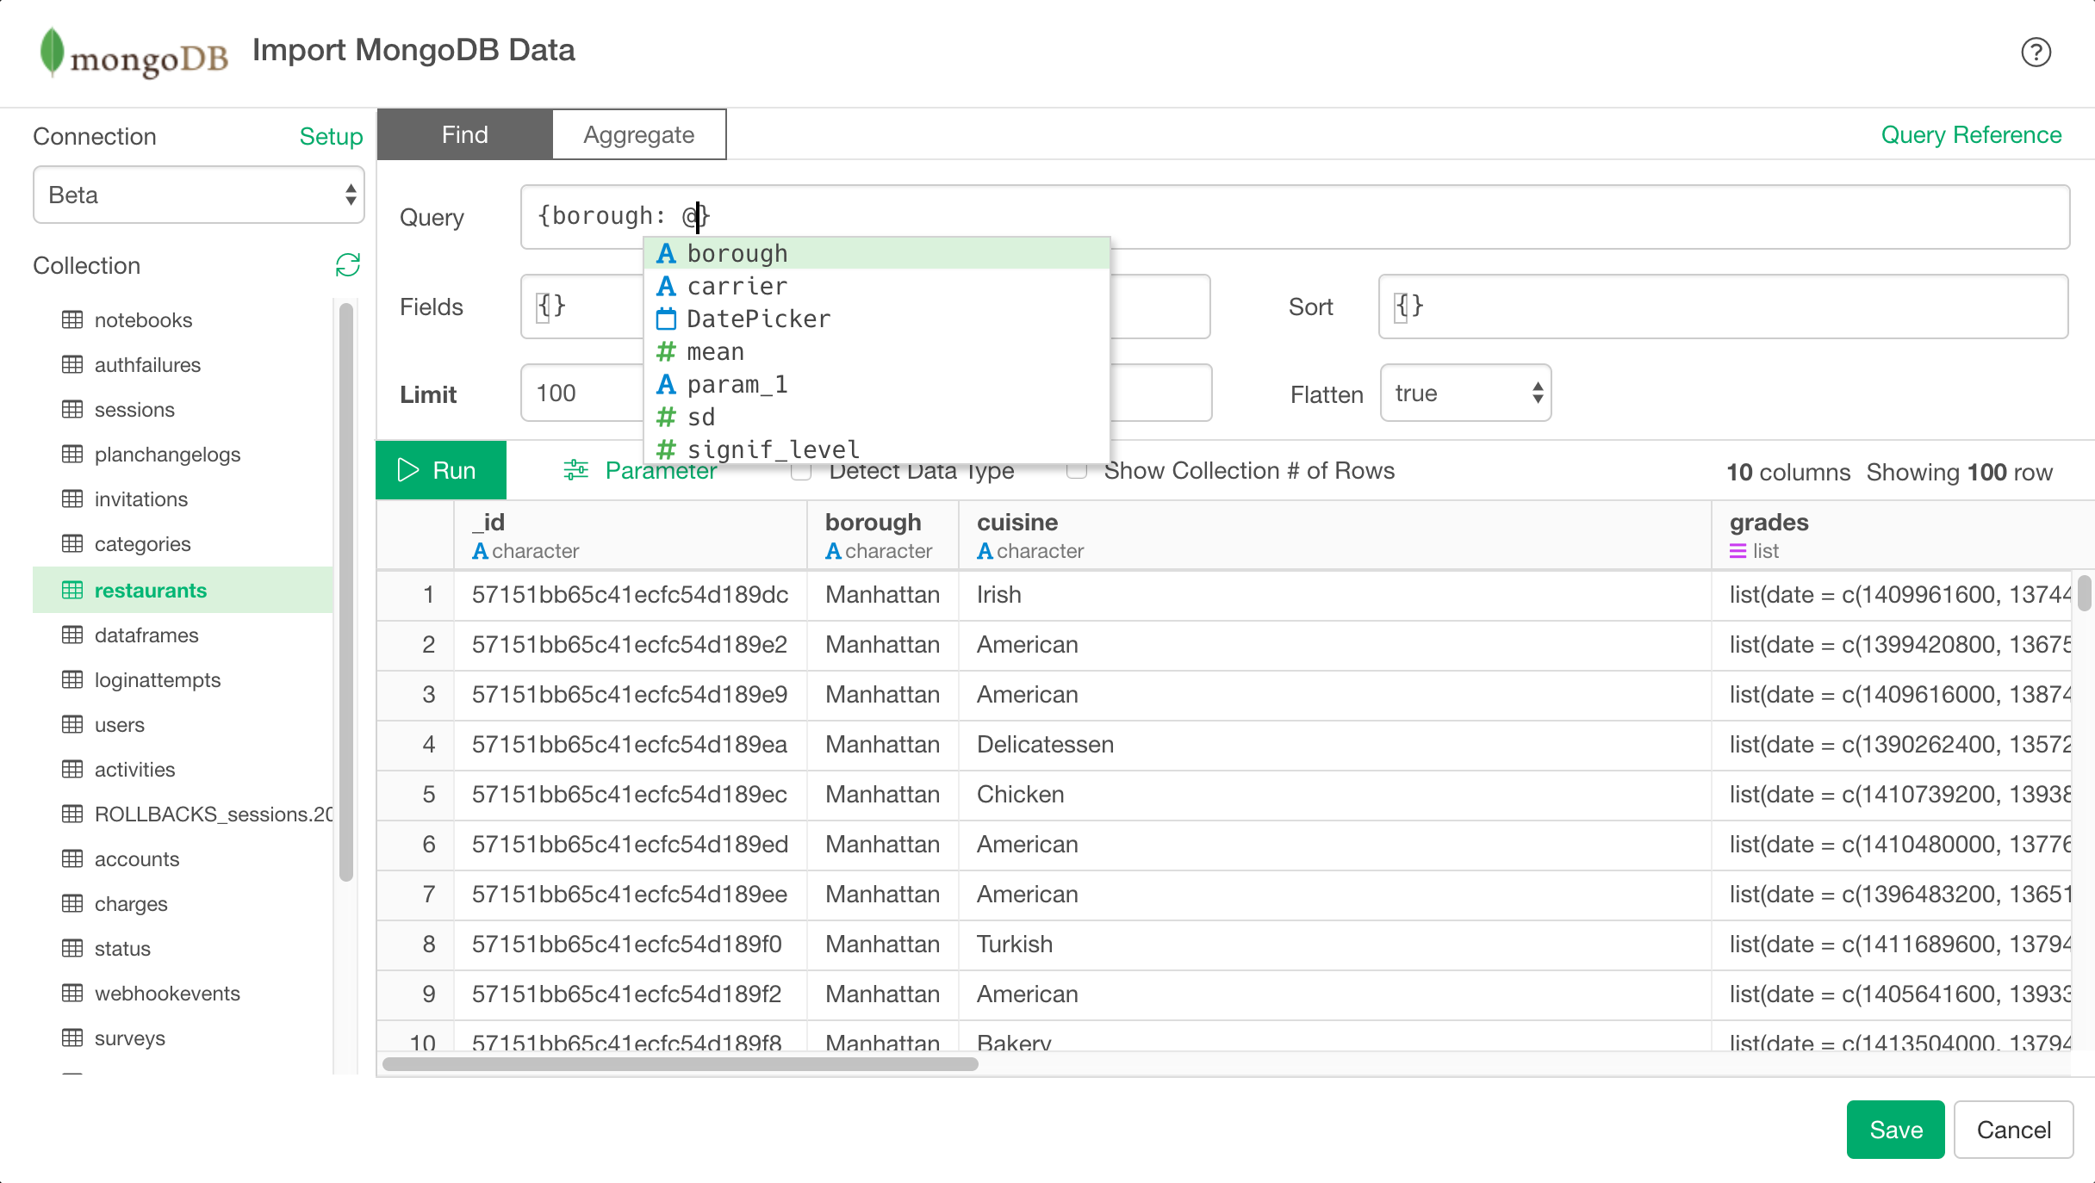This screenshot has width=2095, height=1183.
Task: Click the DatePicker calendar icon in autocomplete
Action: (666, 319)
